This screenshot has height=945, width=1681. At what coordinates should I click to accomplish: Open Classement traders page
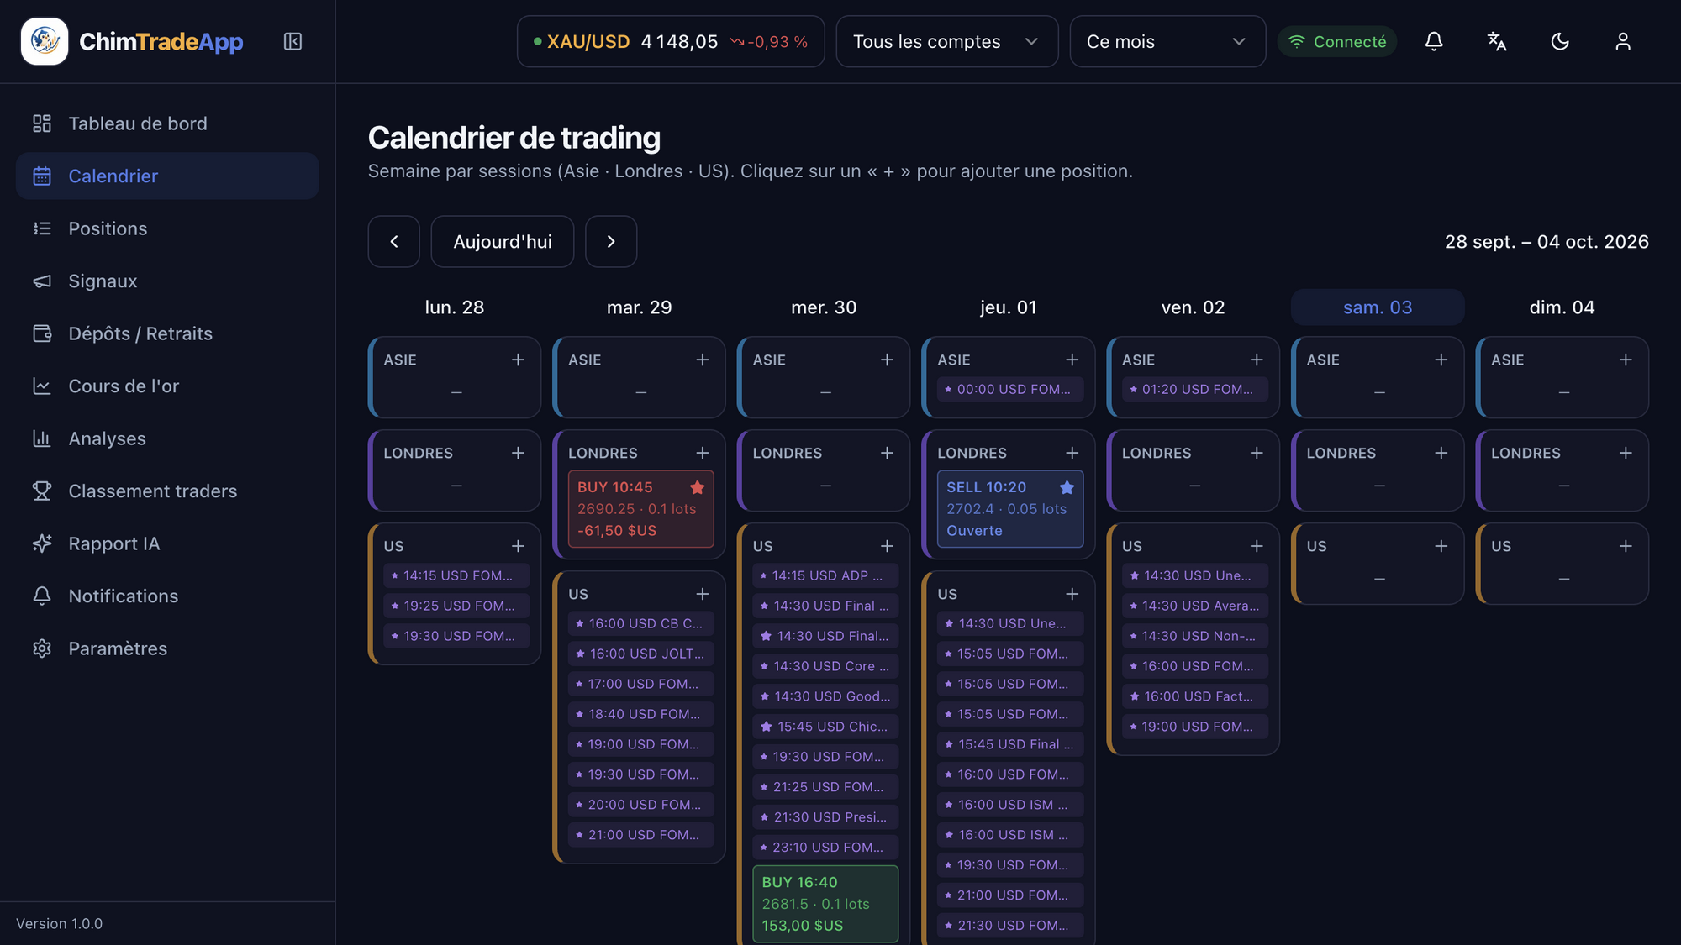[x=167, y=491]
